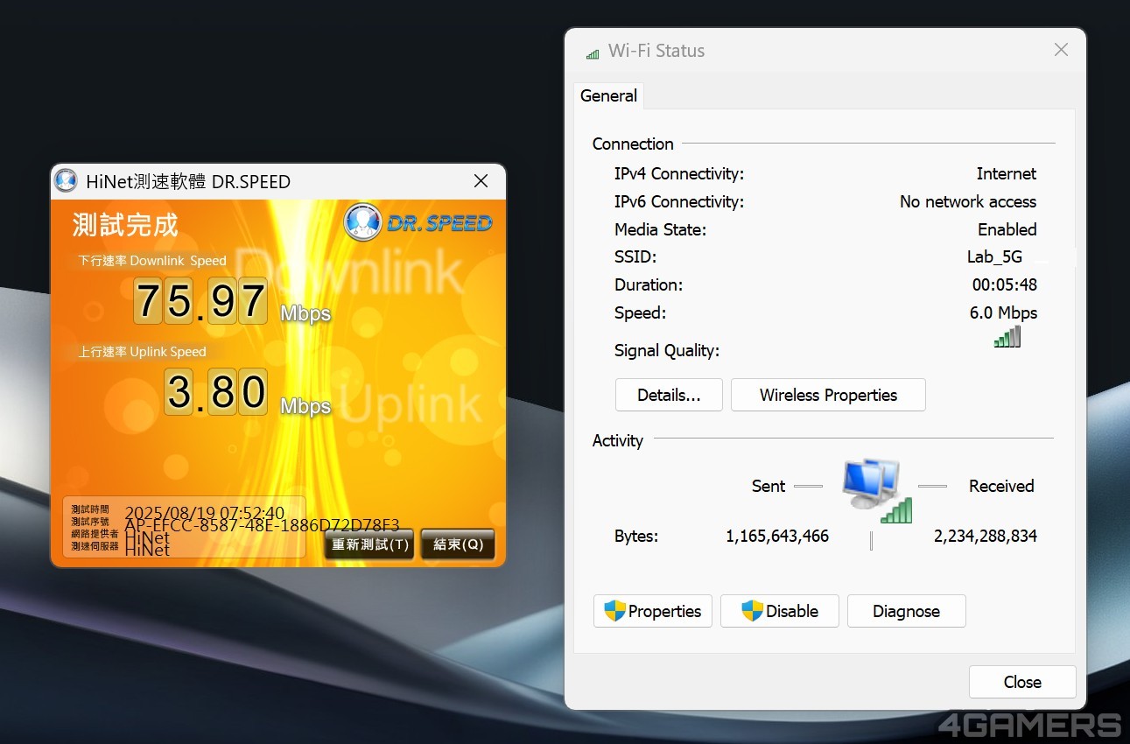Click the 75.97 downlink speed value
Viewport: 1130px width, 744px height.
click(200, 301)
